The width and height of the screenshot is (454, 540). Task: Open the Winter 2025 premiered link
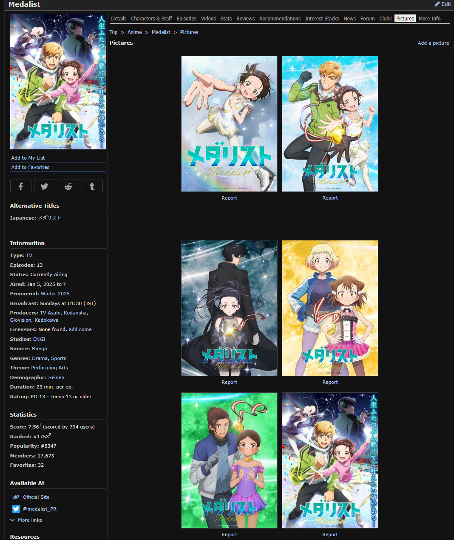pyautogui.click(x=55, y=294)
